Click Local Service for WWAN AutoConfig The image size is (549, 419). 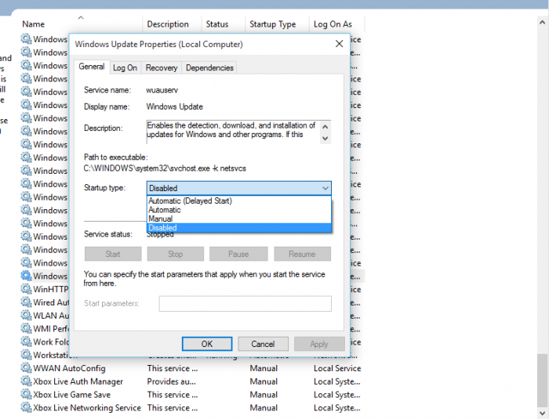point(337,368)
